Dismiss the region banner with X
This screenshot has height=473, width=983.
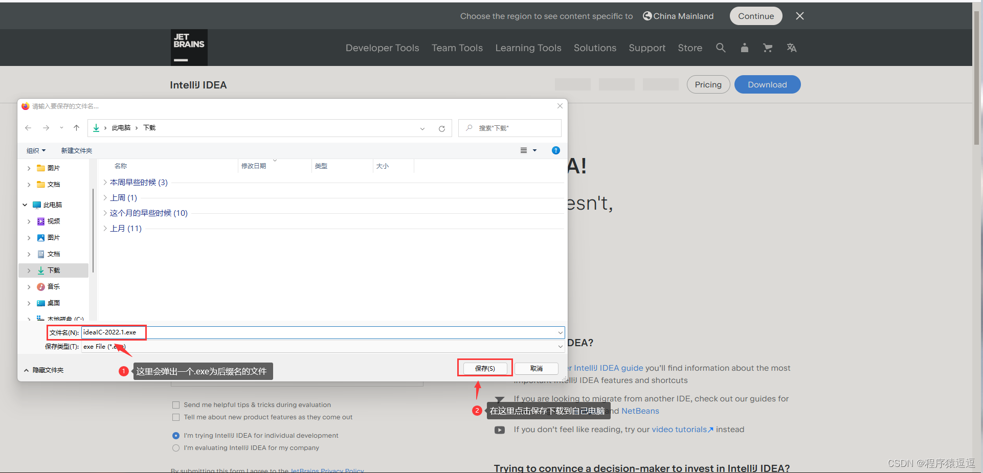[x=800, y=16]
